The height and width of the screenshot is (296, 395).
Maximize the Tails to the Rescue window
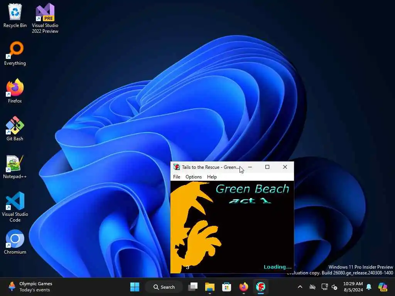coord(267,167)
